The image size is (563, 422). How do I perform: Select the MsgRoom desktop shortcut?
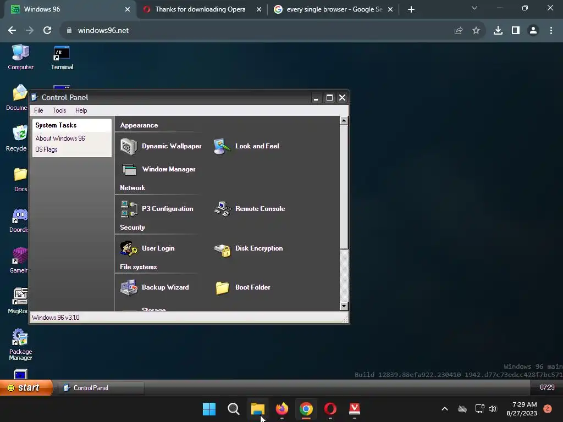[x=18, y=301]
